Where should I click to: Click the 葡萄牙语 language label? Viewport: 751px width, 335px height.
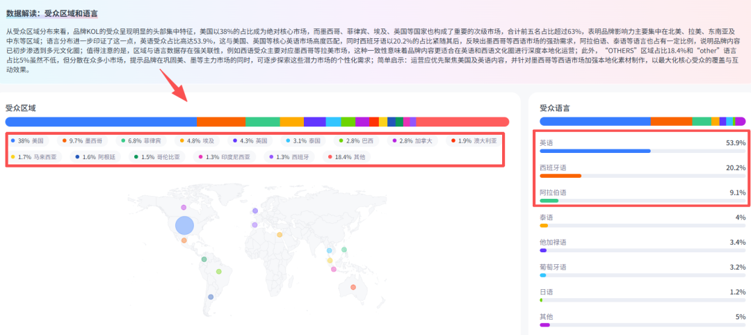pyautogui.click(x=553, y=267)
